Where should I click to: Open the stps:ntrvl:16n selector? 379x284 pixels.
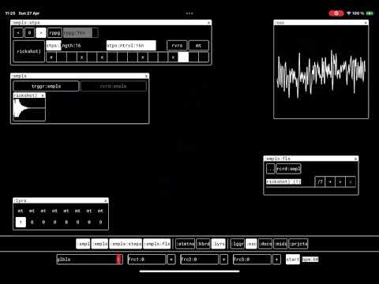[131, 46]
